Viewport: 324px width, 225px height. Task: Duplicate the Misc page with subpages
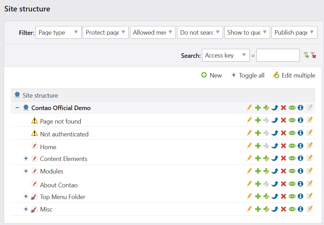(x=266, y=209)
